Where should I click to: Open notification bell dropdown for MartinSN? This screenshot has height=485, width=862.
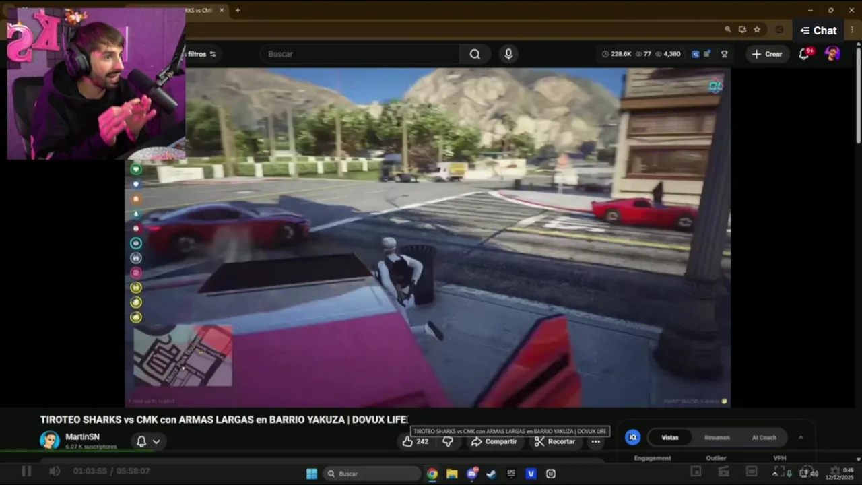click(148, 441)
